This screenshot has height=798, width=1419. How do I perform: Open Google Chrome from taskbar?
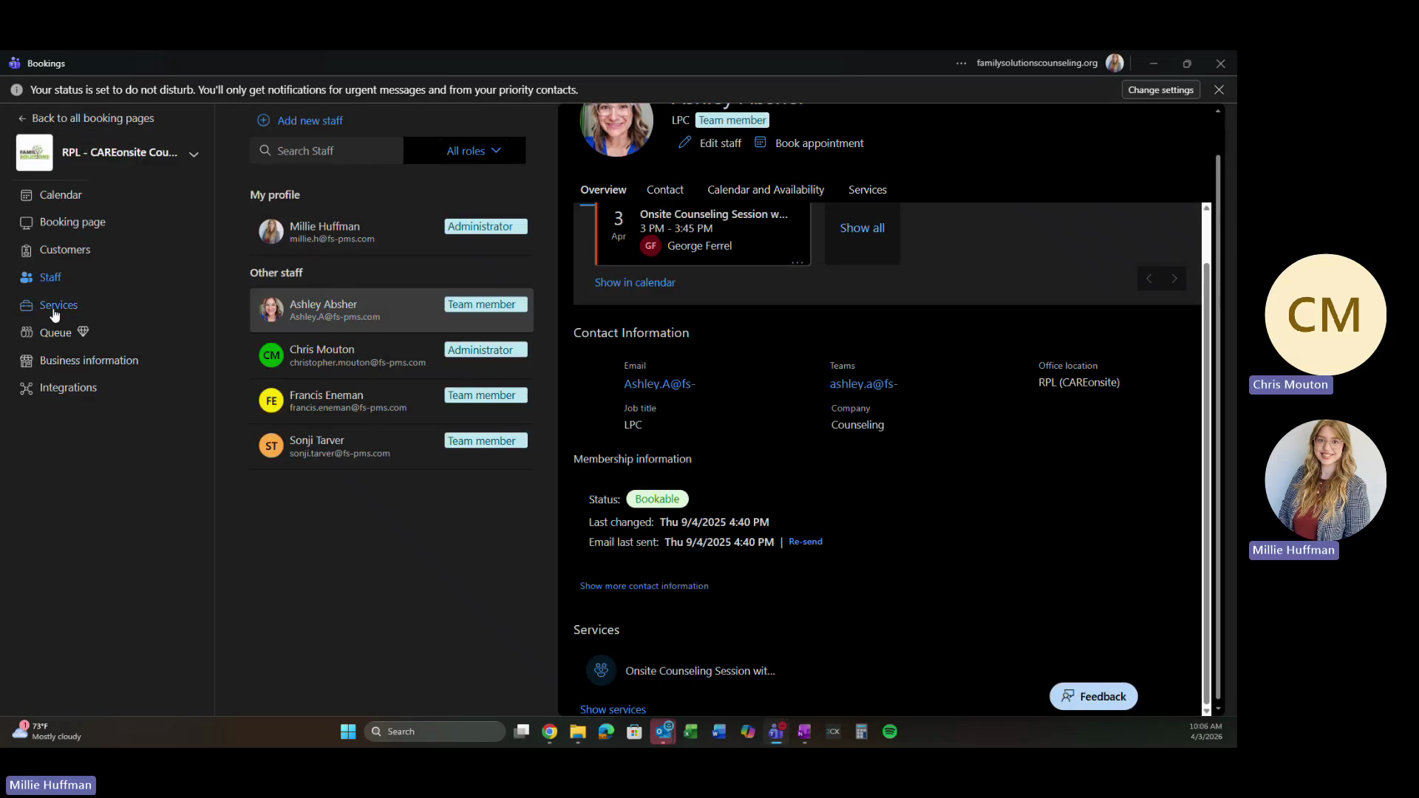coord(549,731)
